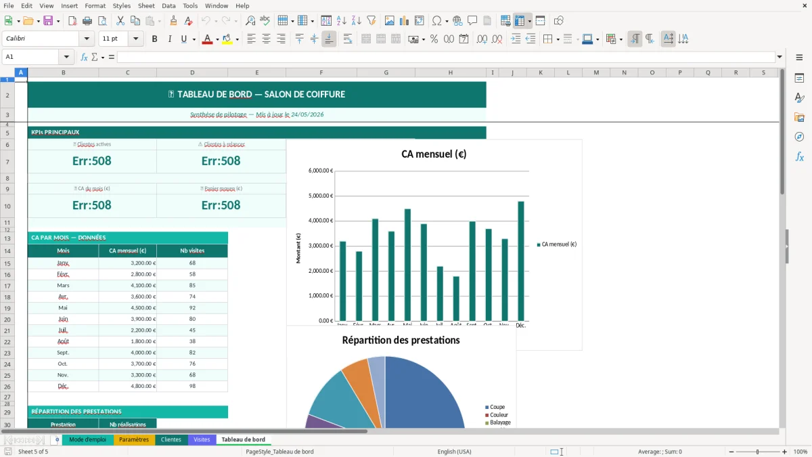Screen dimensions: 812x457
Task: Open the File menu
Action: (x=9, y=5)
